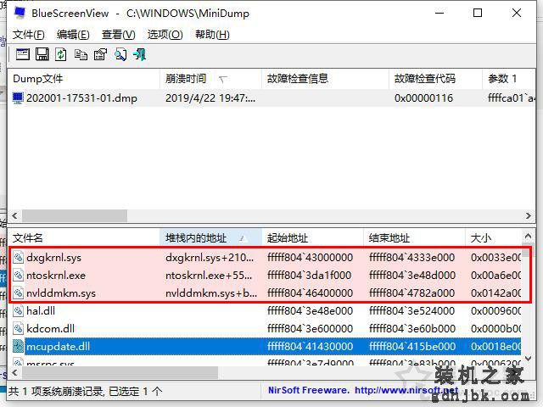This screenshot has width=543, height=407.
Task: Click the Properties toolbar icon
Action: pyautogui.click(x=100, y=54)
